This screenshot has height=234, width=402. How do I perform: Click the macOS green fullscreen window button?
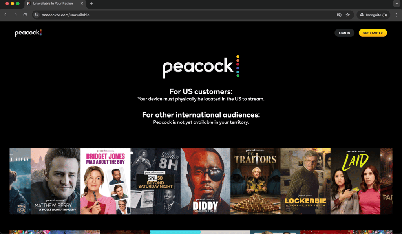[18, 4]
